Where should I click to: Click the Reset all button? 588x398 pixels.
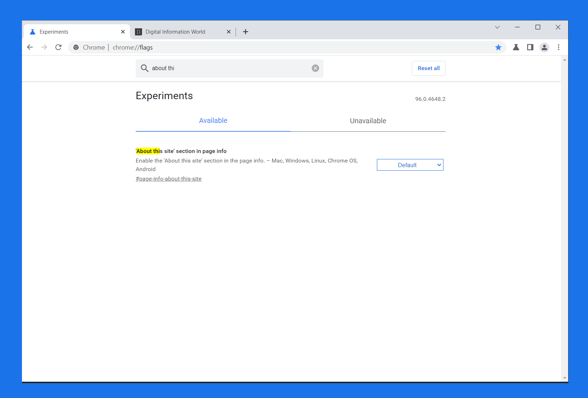tap(429, 68)
